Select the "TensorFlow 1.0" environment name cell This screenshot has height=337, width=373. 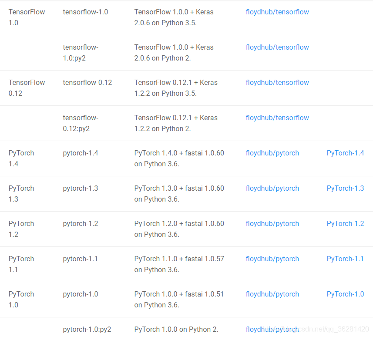(x=27, y=17)
